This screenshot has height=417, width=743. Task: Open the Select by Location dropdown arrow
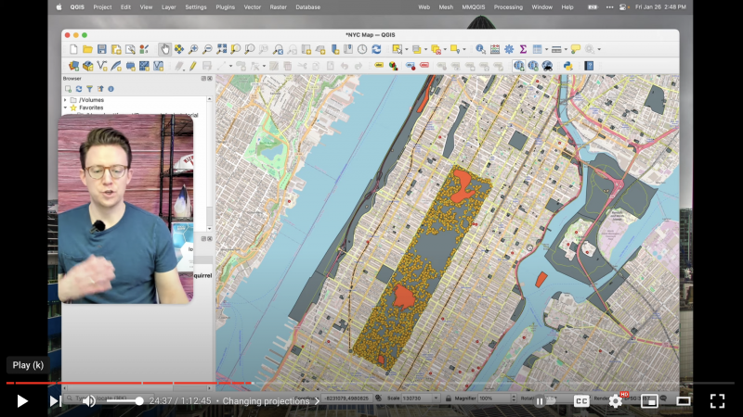[463, 50]
